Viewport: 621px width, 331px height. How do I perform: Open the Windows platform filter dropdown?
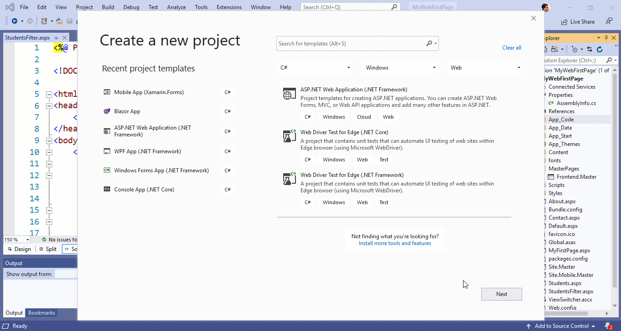coord(400,68)
